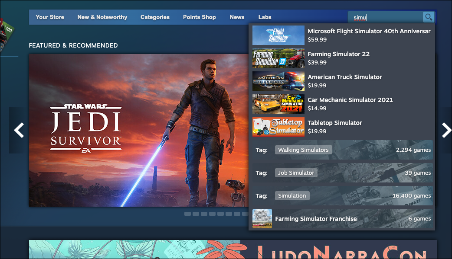Click Featured & Recommended heading

coord(73,45)
